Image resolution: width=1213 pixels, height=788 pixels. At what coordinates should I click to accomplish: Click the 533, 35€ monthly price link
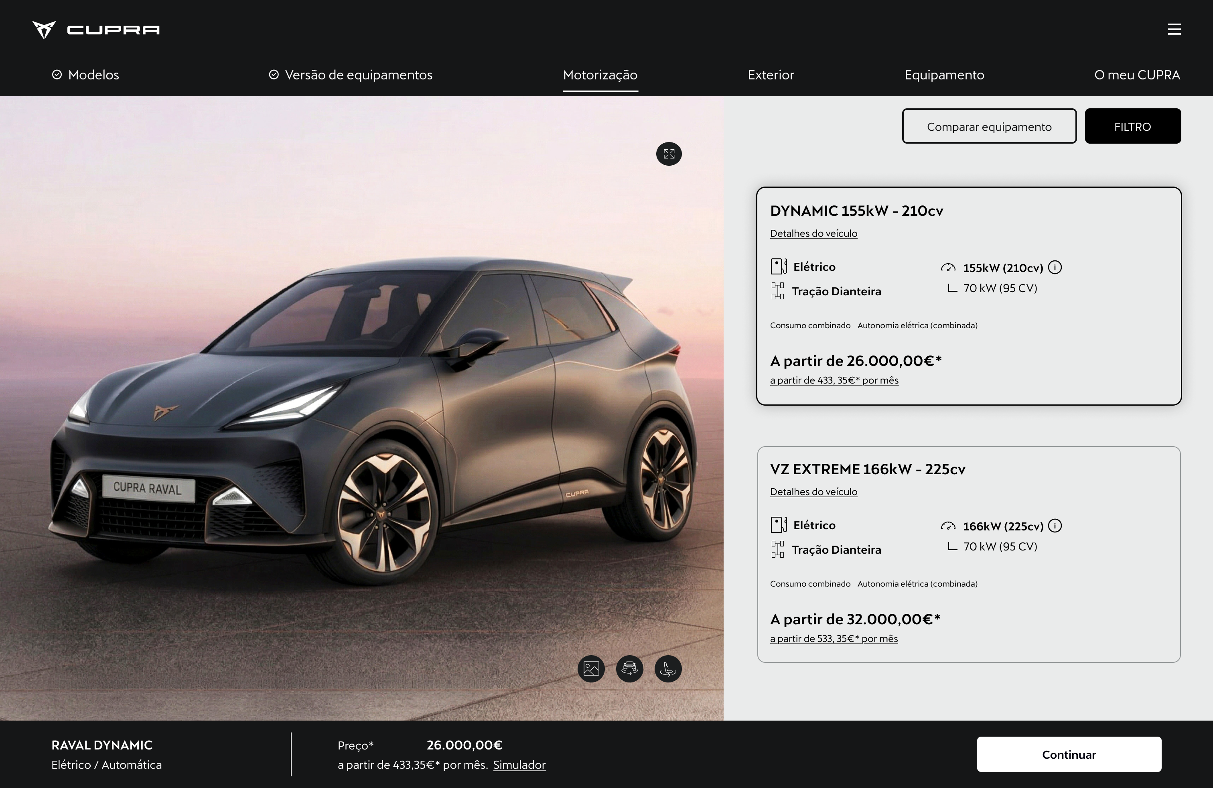pos(834,639)
